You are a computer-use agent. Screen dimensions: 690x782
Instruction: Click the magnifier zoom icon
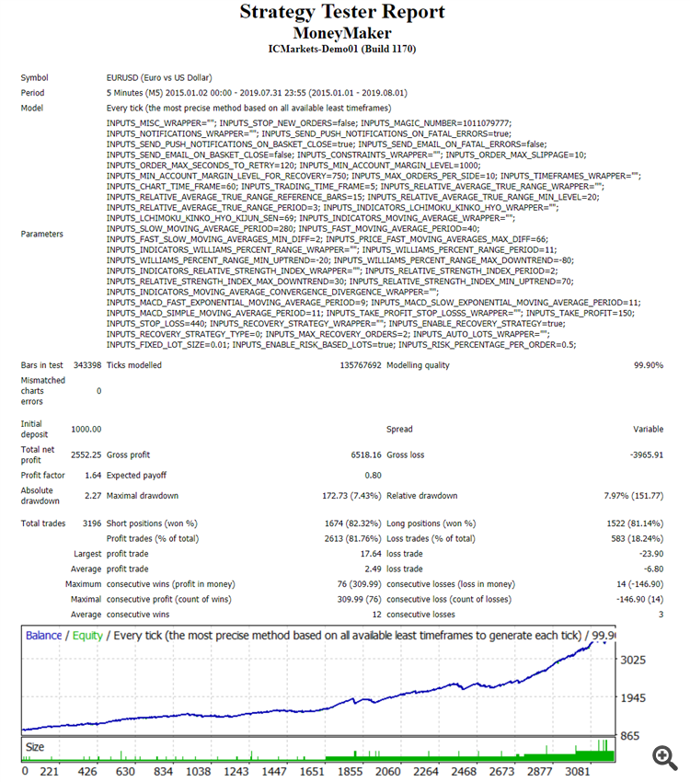[665, 758]
